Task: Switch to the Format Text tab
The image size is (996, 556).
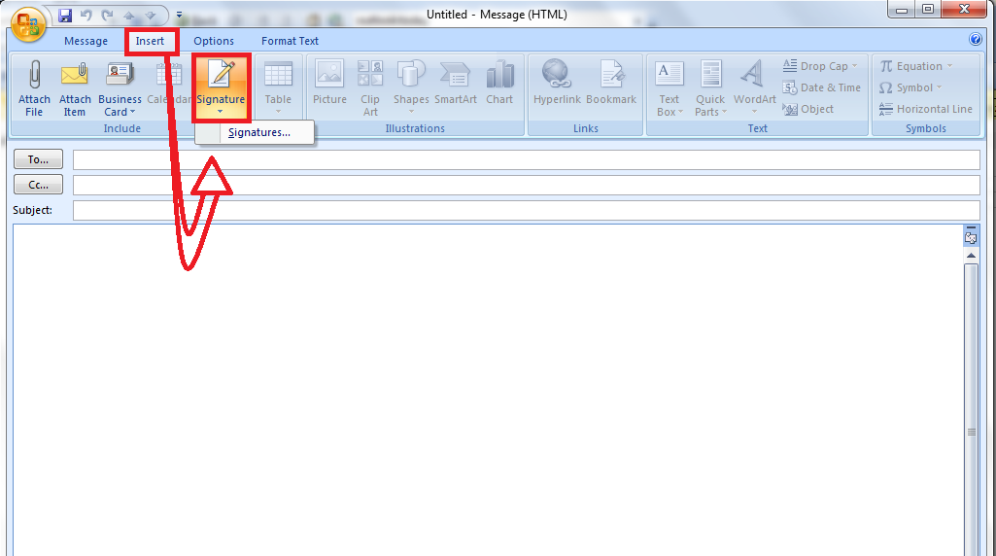Action: click(x=290, y=41)
